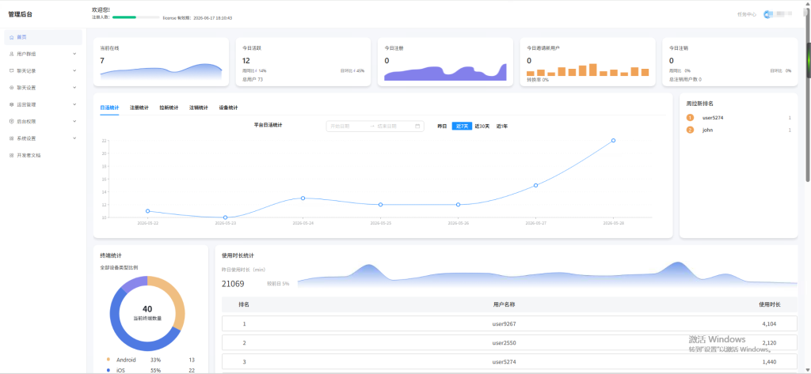Expand the 聊天记录 submenu chevron
The height and width of the screenshot is (374, 811).
(74, 71)
